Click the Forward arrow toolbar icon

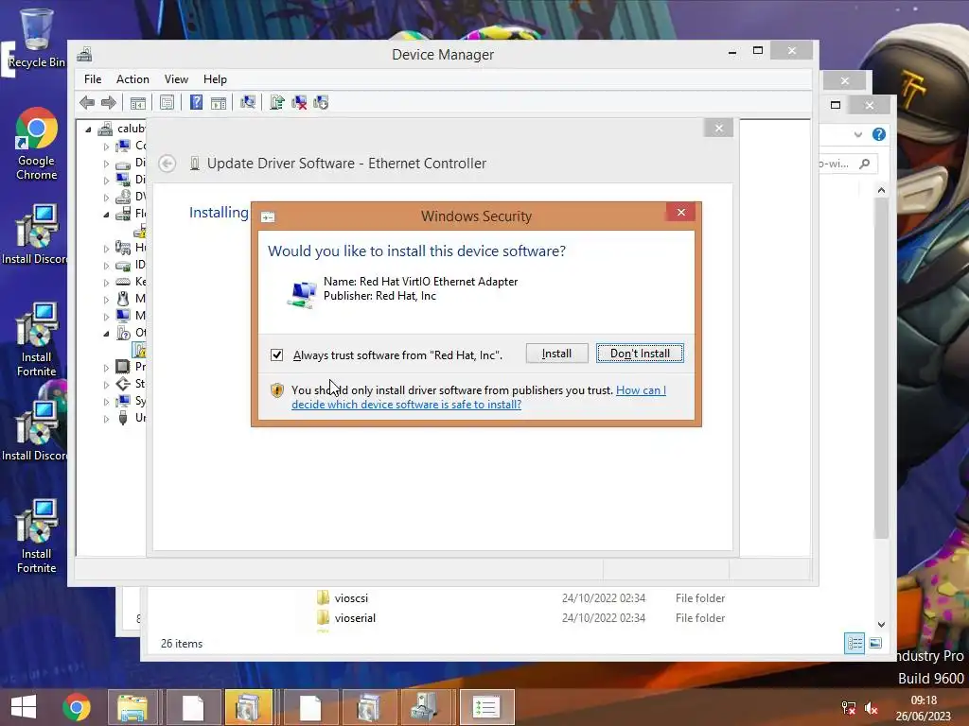coord(109,102)
